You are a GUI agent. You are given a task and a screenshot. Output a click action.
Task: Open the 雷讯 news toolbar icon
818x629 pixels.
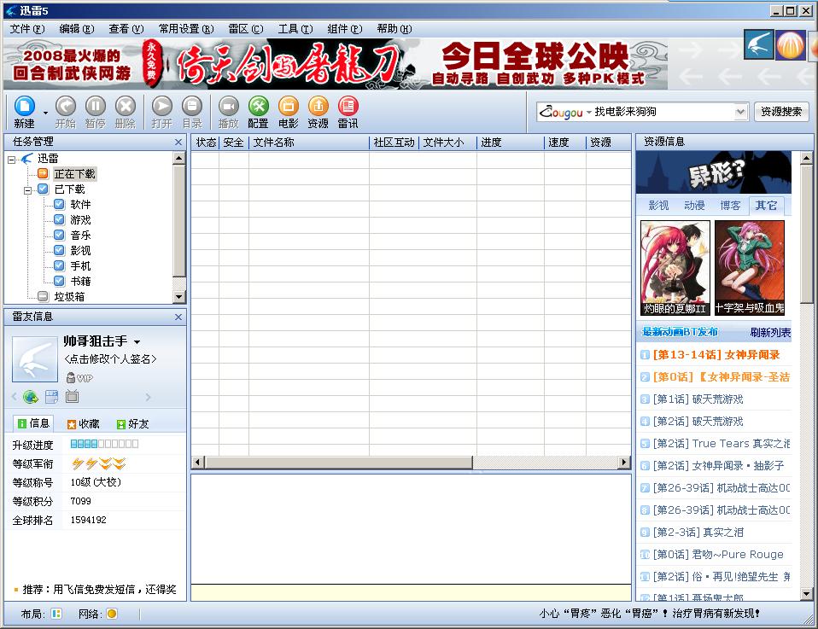coord(348,107)
